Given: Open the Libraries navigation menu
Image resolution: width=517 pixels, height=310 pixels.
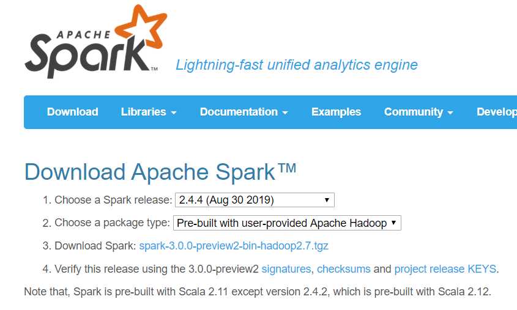Looking at the screenshot, I should pos(143,112).
